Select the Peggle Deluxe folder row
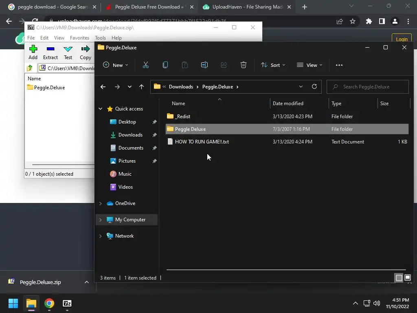The image size is (417, 313). 287,129
